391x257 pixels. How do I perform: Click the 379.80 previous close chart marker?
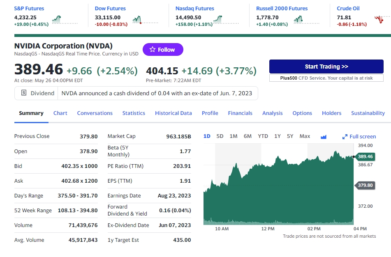[x=366, y=185]
